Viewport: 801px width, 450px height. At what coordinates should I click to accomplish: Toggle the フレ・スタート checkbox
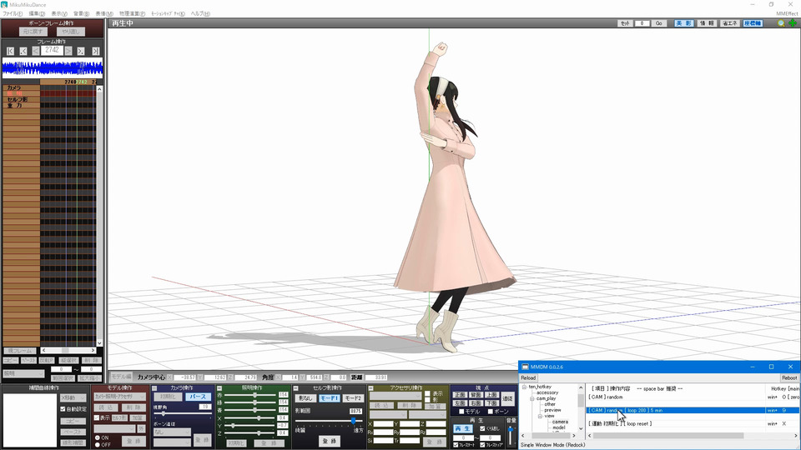click(456, 445)
